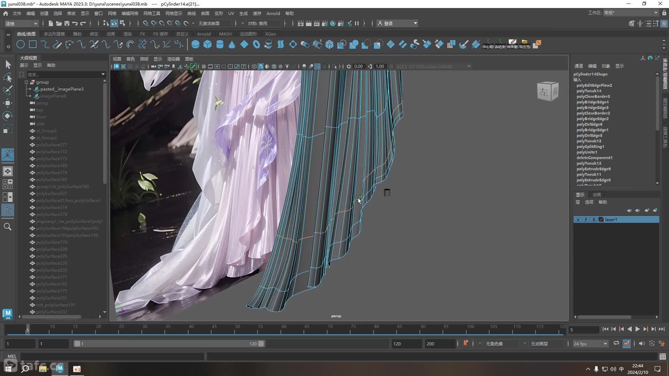Image resolution: width=669 pixels, height=376 pixels.
Task: Click the current frame input field
Action: 584,329
